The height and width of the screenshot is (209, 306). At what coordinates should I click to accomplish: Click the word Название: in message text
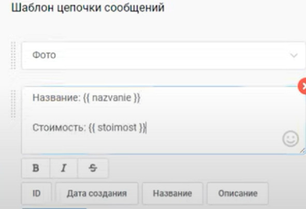[56, 98]
